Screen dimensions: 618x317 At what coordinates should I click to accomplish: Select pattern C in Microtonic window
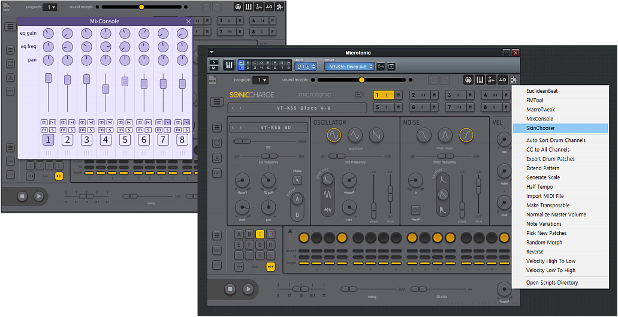point(260,234)
